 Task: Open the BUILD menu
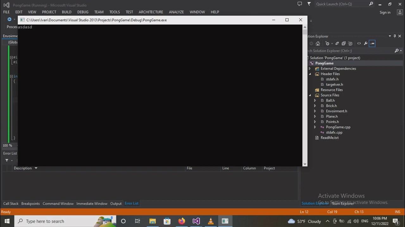click(66, 12)
